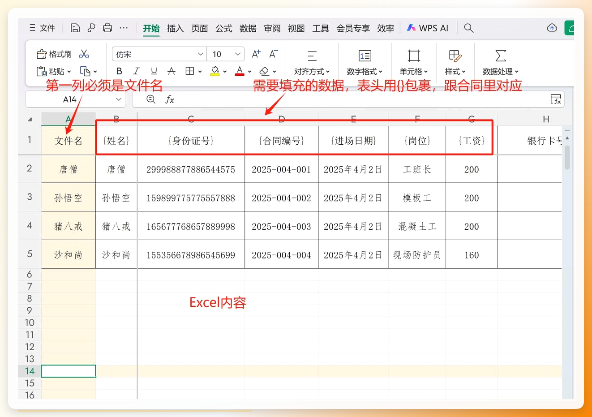This screenshot has width=592, height=417.
Task: Toggle Underline formatting
Action: [x=154, y=71]
